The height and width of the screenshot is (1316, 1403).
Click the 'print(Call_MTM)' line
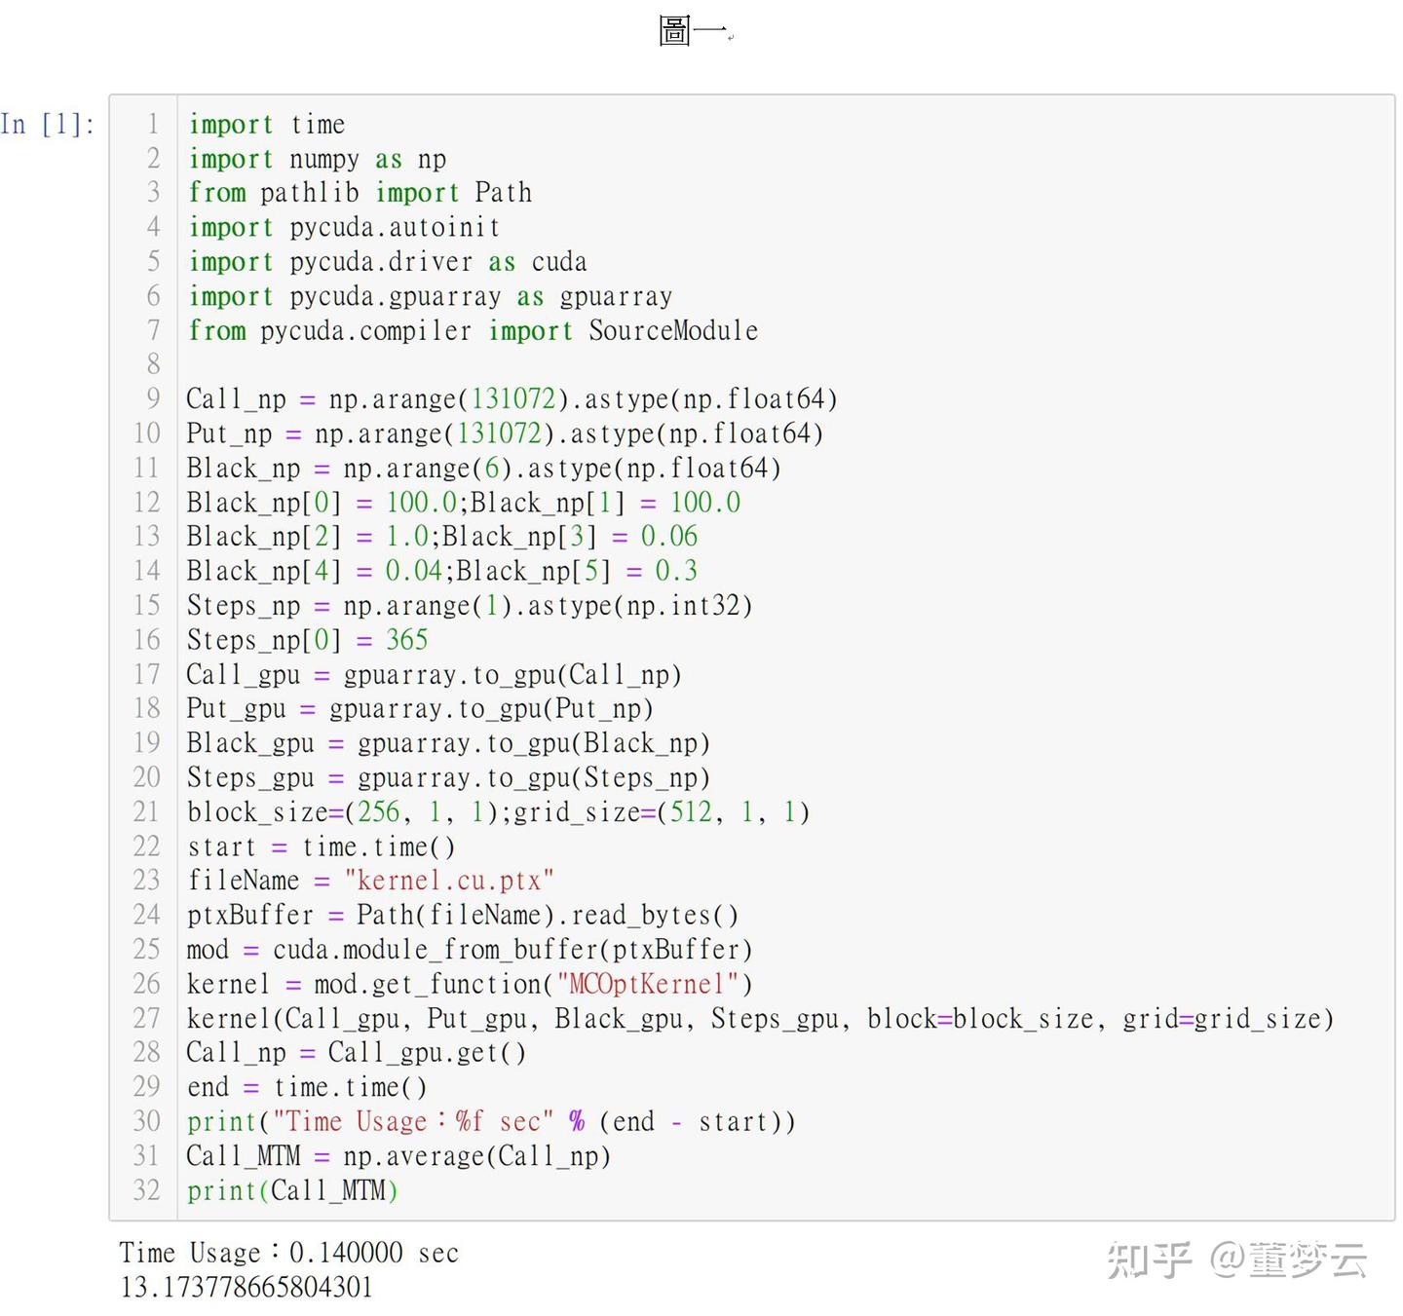[292, 1190]
